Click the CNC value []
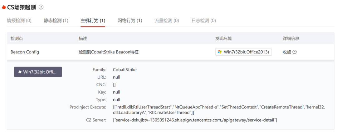 pos(114,85)
